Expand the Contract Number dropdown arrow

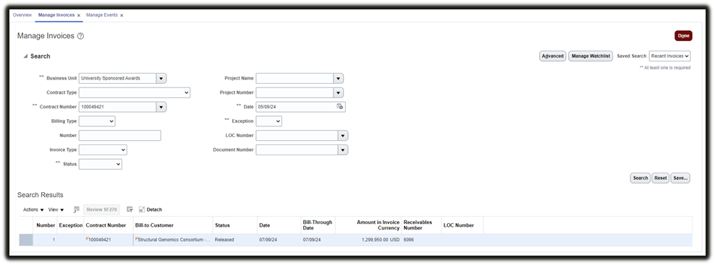(161, 107)
